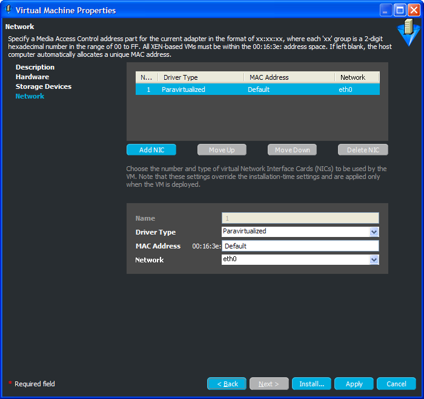The image size is (424, 399).
Task: Open the Hardware page in sidebar
Action: click(32, 77)
